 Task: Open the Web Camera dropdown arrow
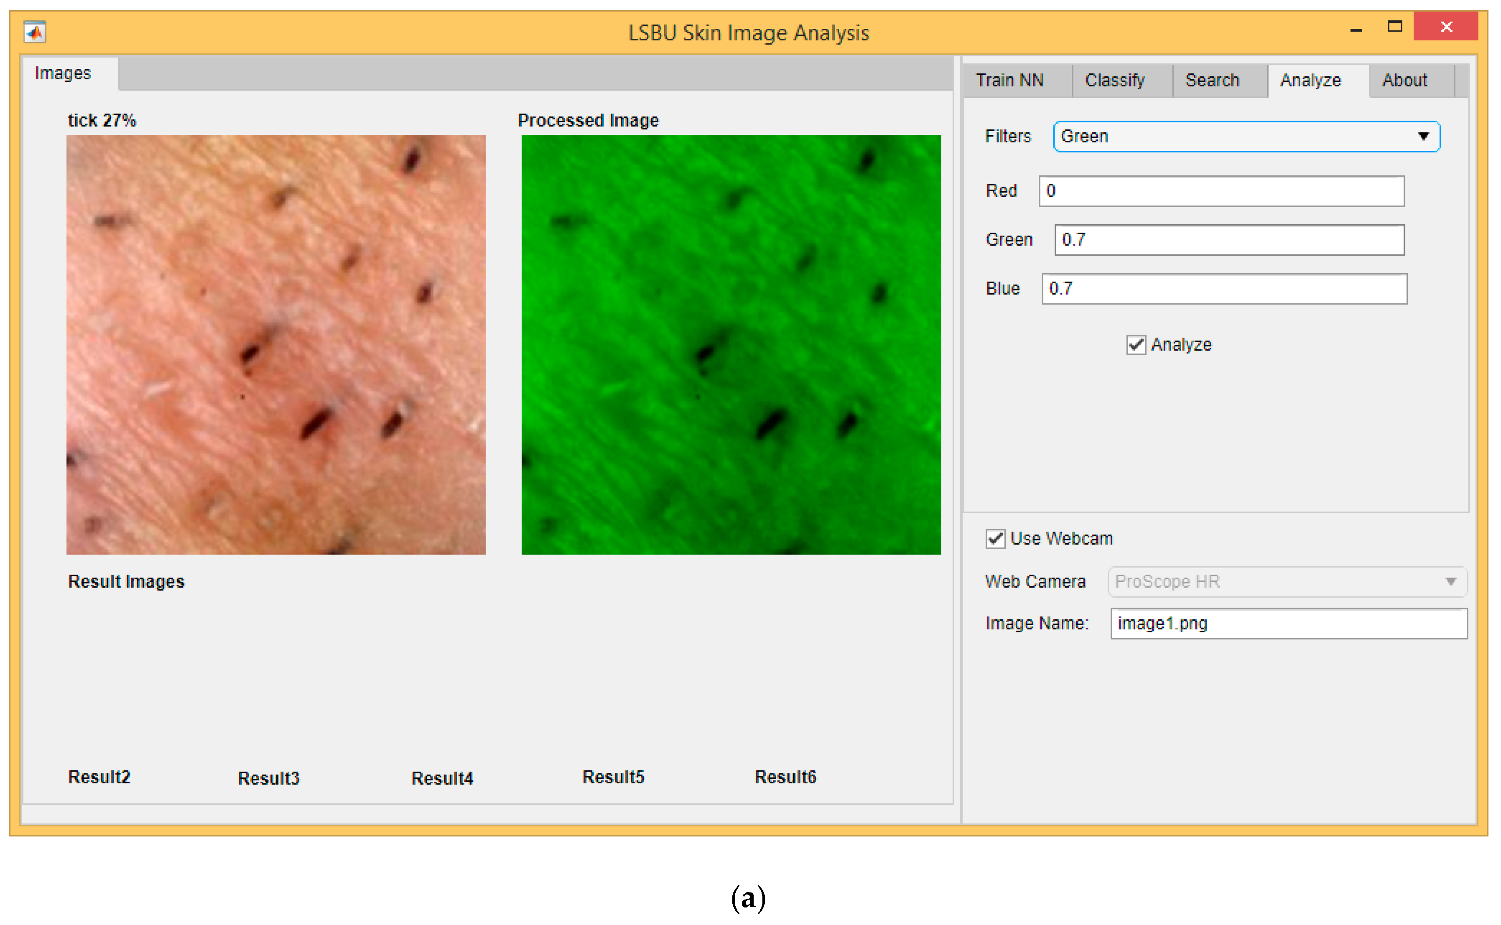tap(1451, 582)
